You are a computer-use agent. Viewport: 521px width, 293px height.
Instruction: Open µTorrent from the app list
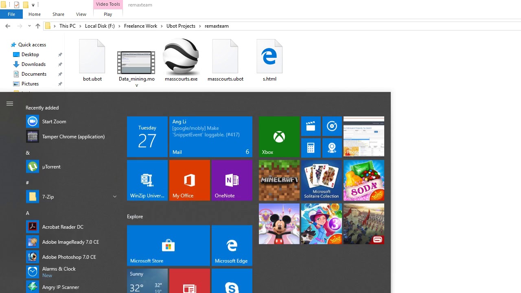click(51, 167)
